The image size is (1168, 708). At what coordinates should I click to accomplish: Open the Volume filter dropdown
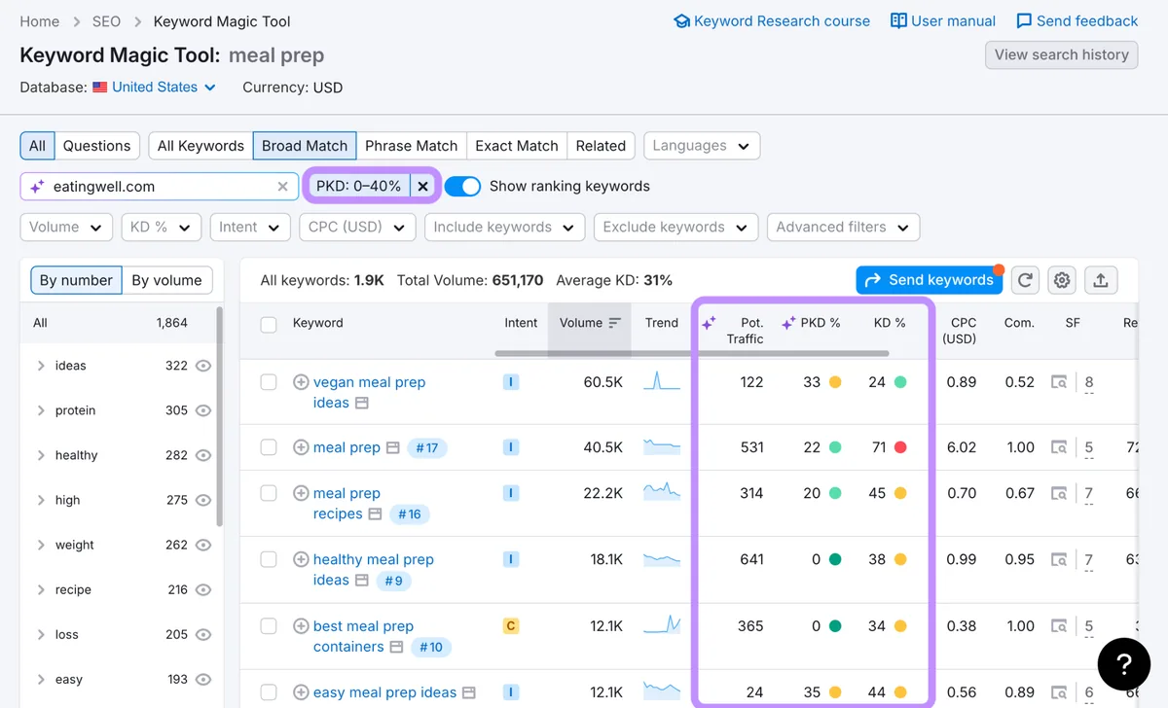65,228
